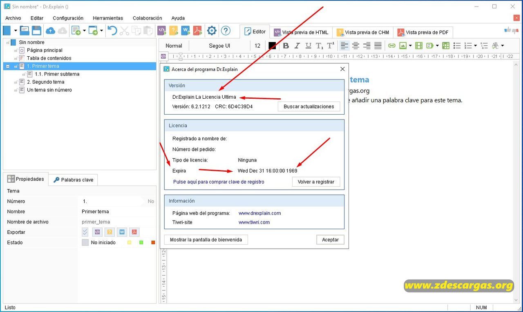523x312 pixels.
Task: Insert a hyperlink using the green link icon
Action: [392, 46]
